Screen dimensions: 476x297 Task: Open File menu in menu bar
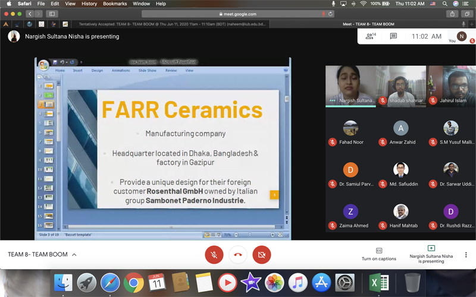(x=41, y=4)
